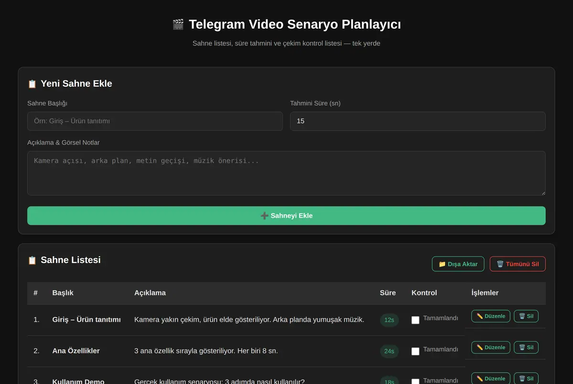Click the Sahne Başlığı input field
This screenshot has height=384, width=573.
pyautogui.click(x=155, y=121)
